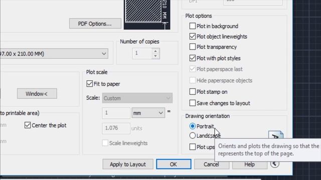Select Landscape orientation radio button
321x180 pixels.
click(x=193, y=135)
